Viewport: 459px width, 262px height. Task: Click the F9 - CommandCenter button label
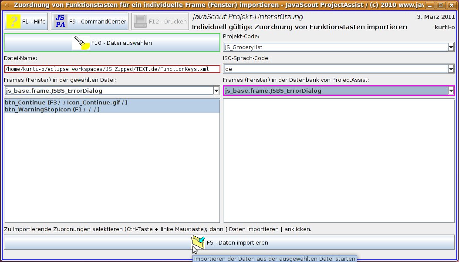(x=98, y=21)
